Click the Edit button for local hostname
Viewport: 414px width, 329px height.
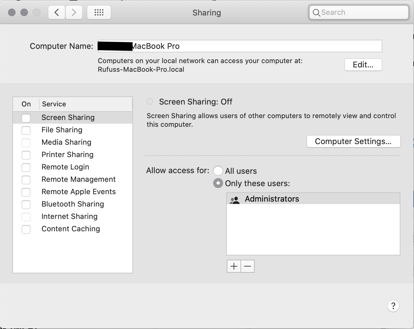click(363, 65)
